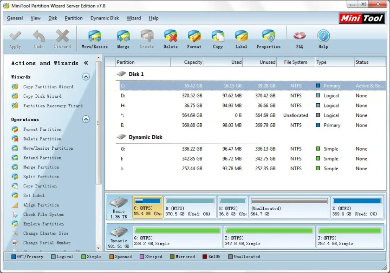Open the Partition menu
This screenshot has height=273, width=390.
pos(74,18)
